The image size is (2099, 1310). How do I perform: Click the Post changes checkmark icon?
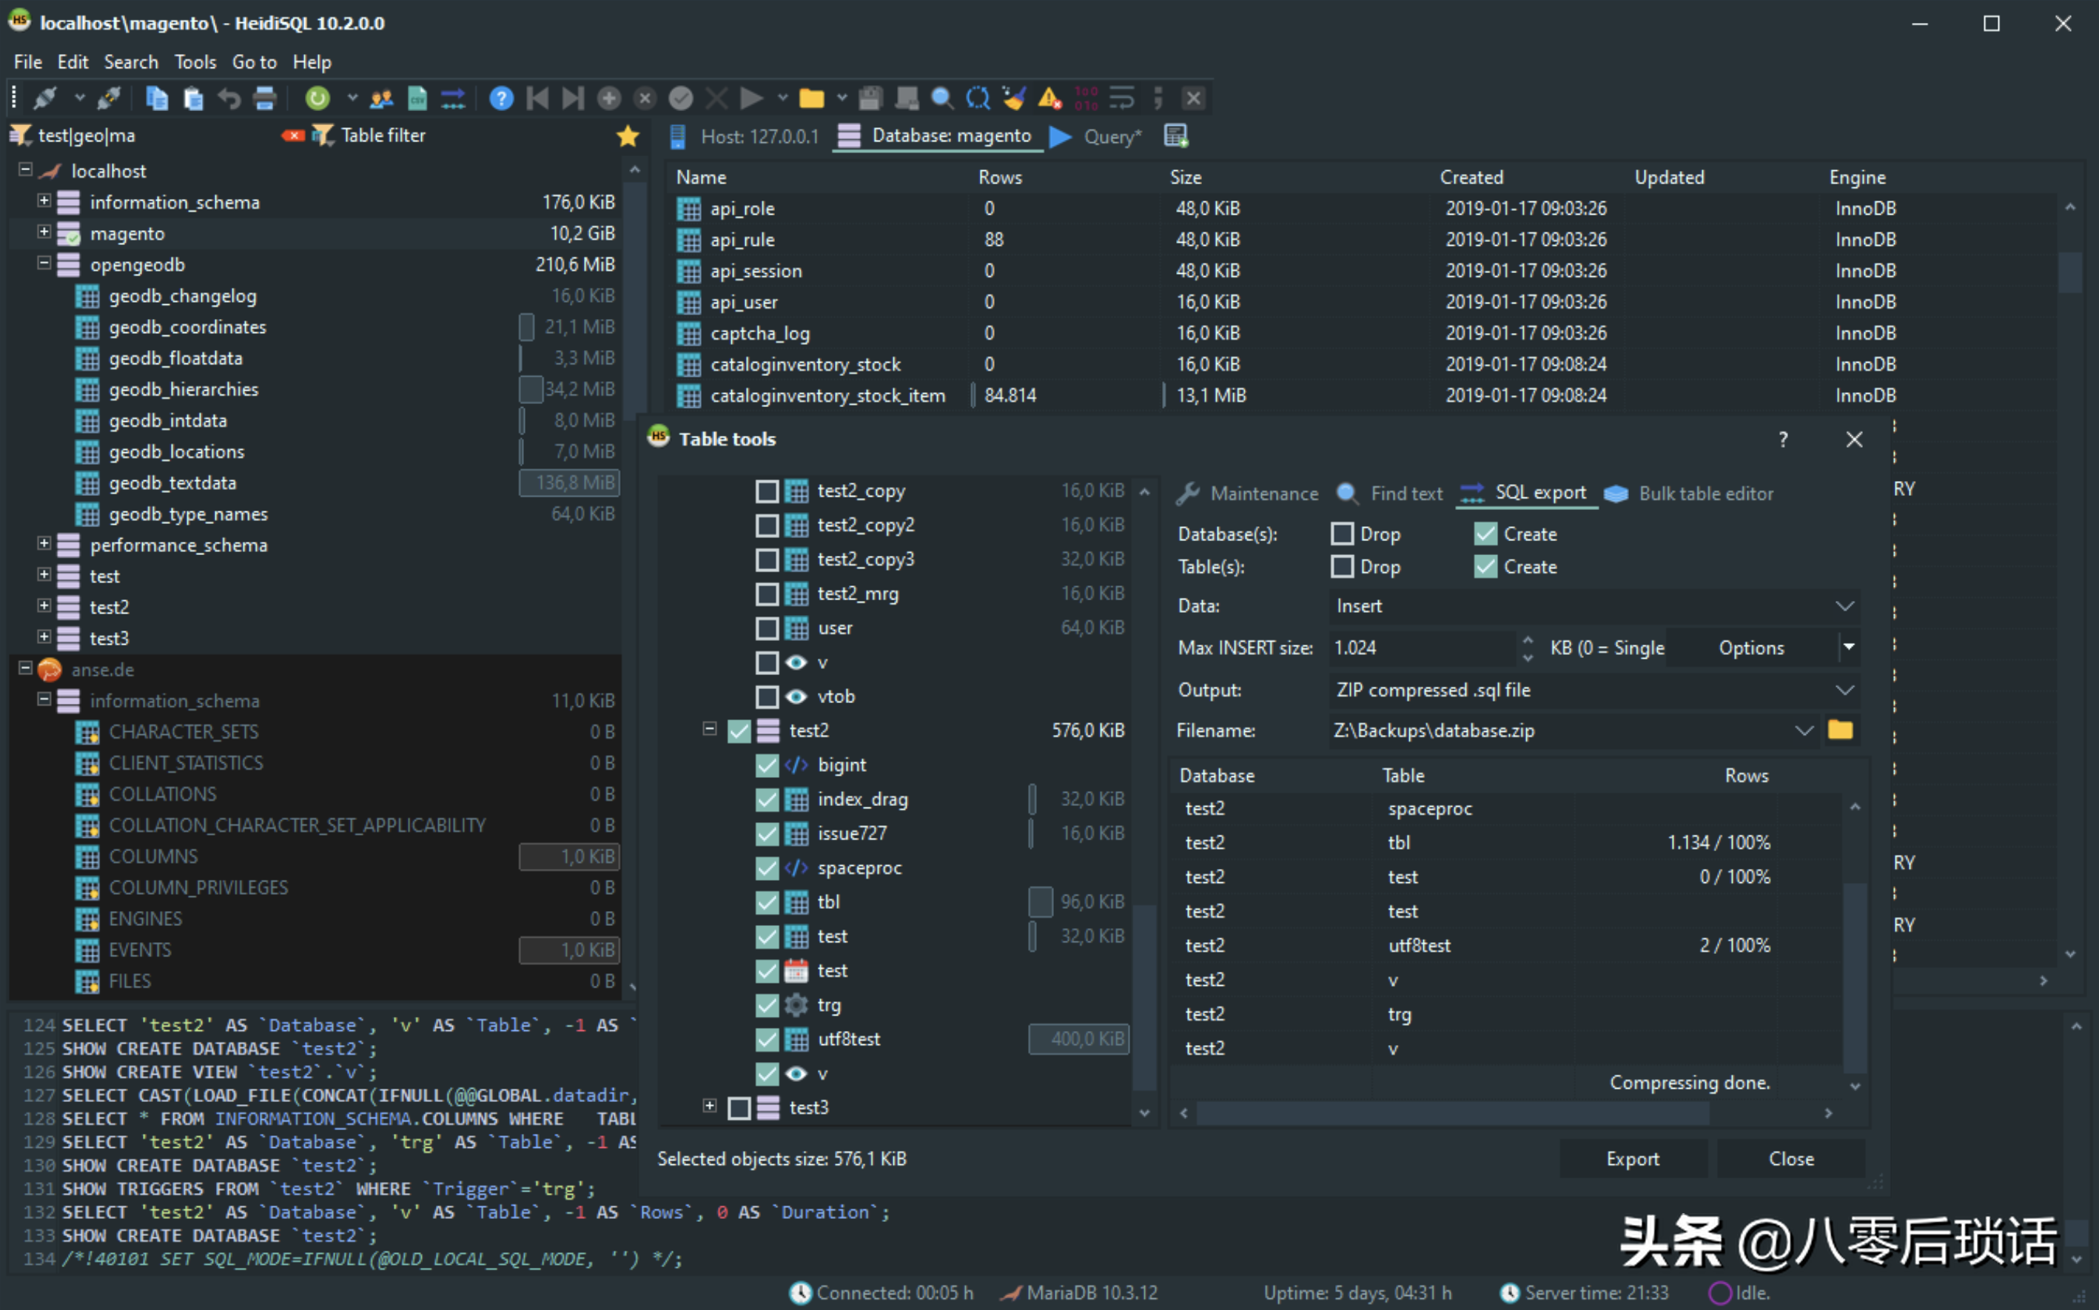pos(681,98)
